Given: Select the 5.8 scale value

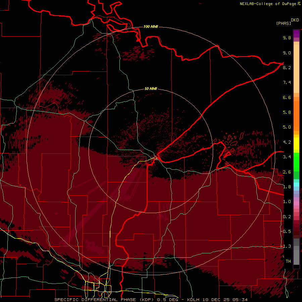Looking at the screenshot, I should point(287,112).
